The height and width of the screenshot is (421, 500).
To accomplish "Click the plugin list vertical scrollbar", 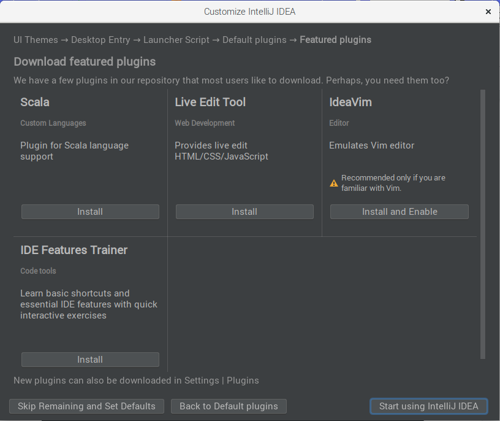I will click(x=483, y=224).
